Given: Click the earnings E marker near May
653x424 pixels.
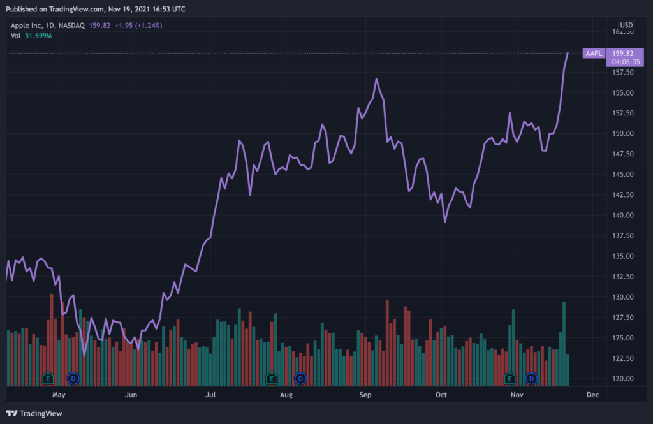Looking at the screenshot, I should point(48,379).
